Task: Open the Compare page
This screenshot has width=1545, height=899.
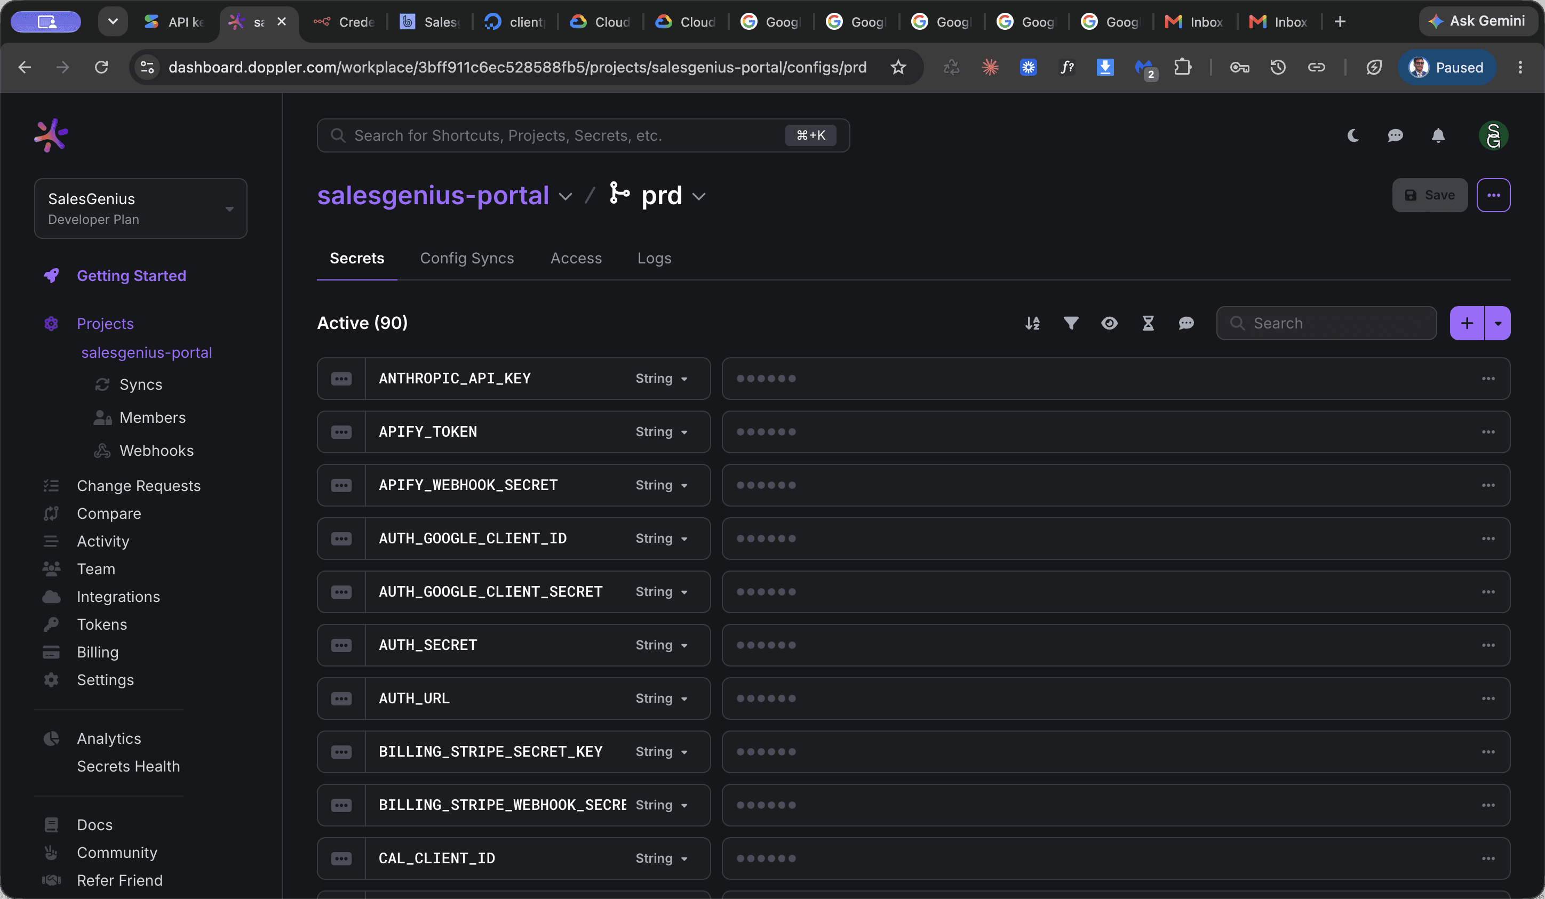Action: 109,513
